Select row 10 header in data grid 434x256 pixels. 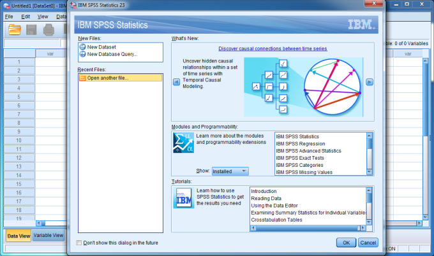click(x=19, y=140)
